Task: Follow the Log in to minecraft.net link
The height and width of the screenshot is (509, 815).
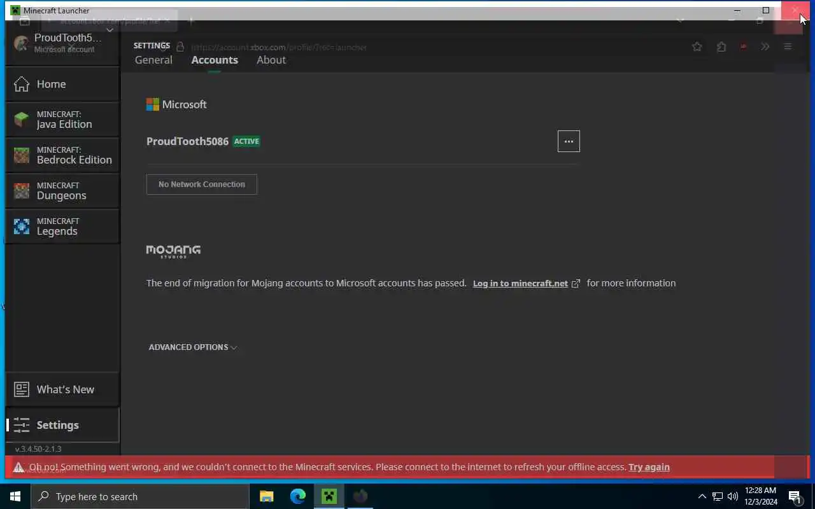Action: 520,283
